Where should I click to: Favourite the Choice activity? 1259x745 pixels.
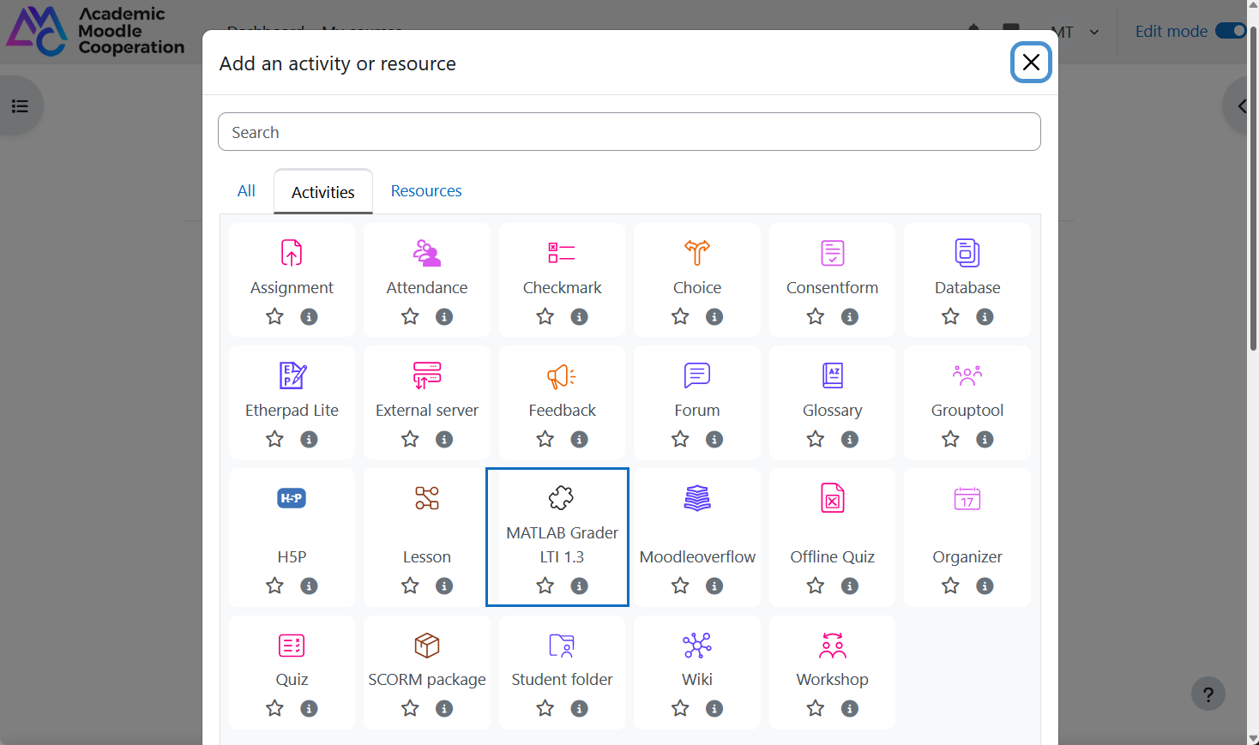680,316
